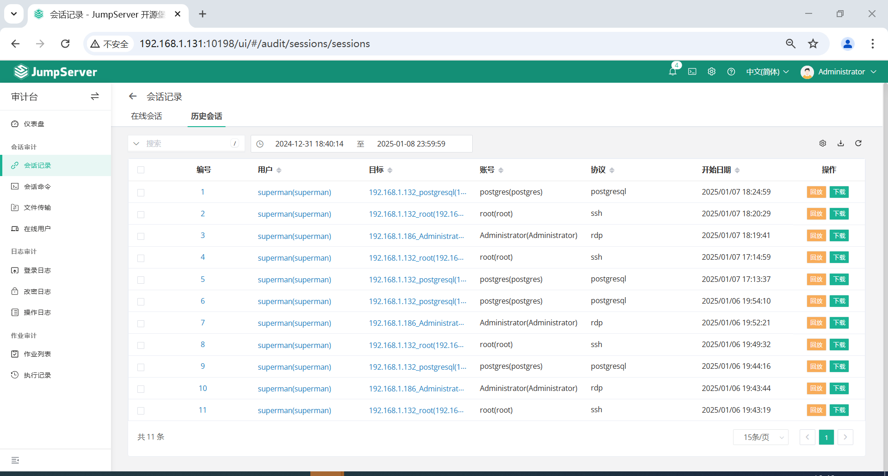Open new browser tab

point(203,14)
